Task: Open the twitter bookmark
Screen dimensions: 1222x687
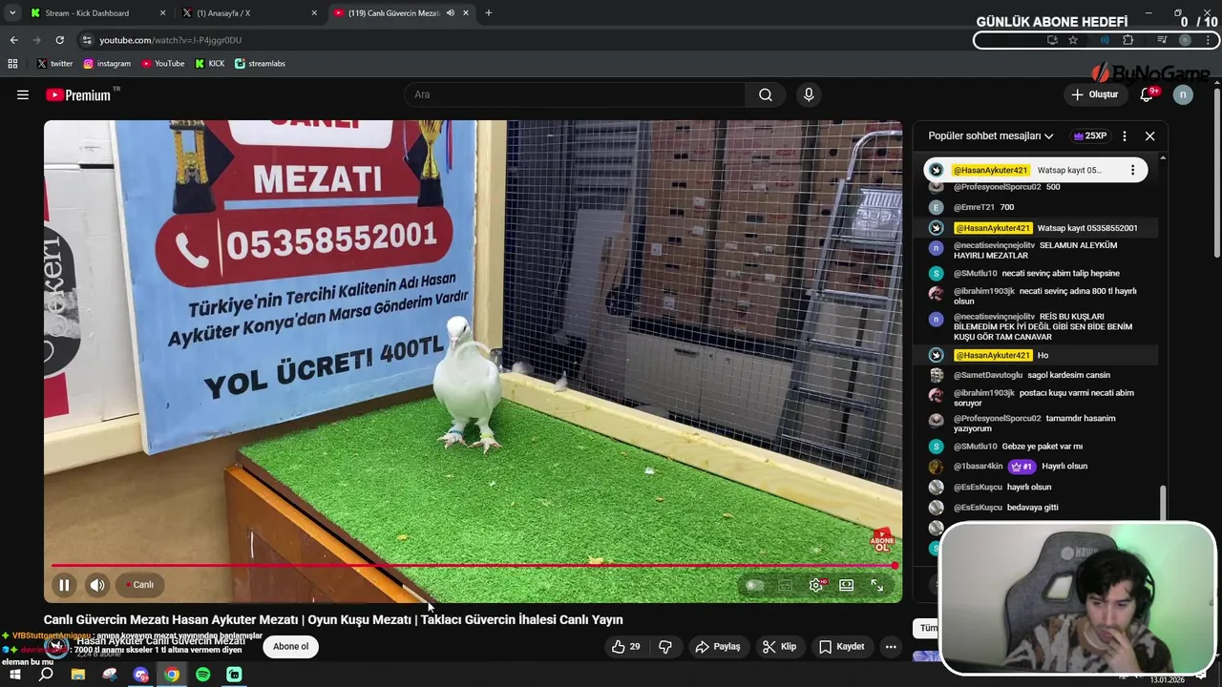Action: click(54, 64)
